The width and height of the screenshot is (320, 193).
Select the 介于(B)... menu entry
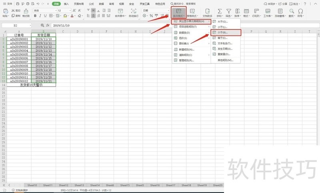tap(226, 32)
